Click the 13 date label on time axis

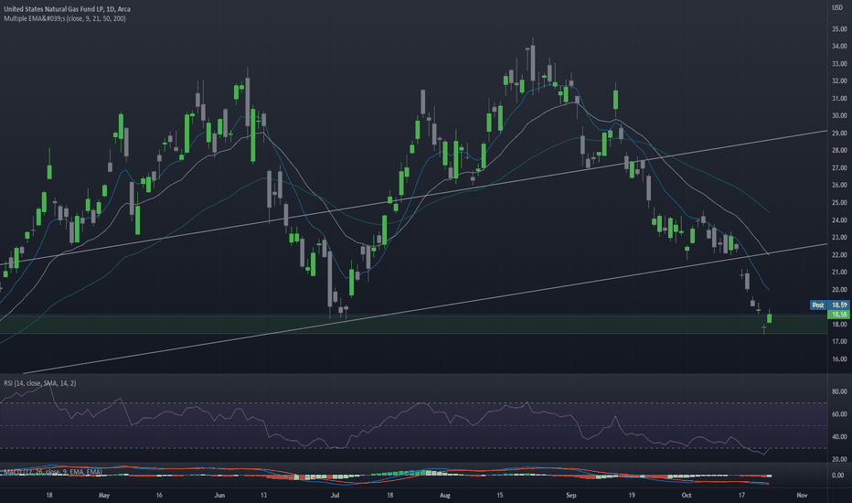click(x=263, y=496)
